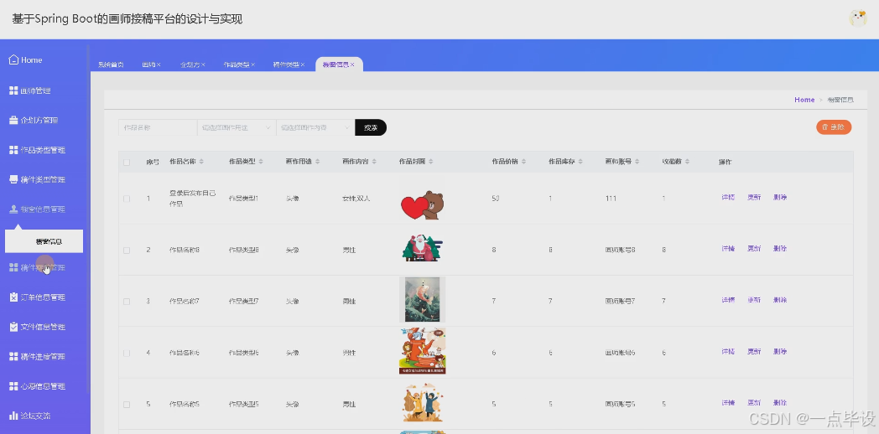Viewport: 879px width, 434px height.
Task: Close the 稿件类型 tab with its X
Action: [x=303, y=65]
